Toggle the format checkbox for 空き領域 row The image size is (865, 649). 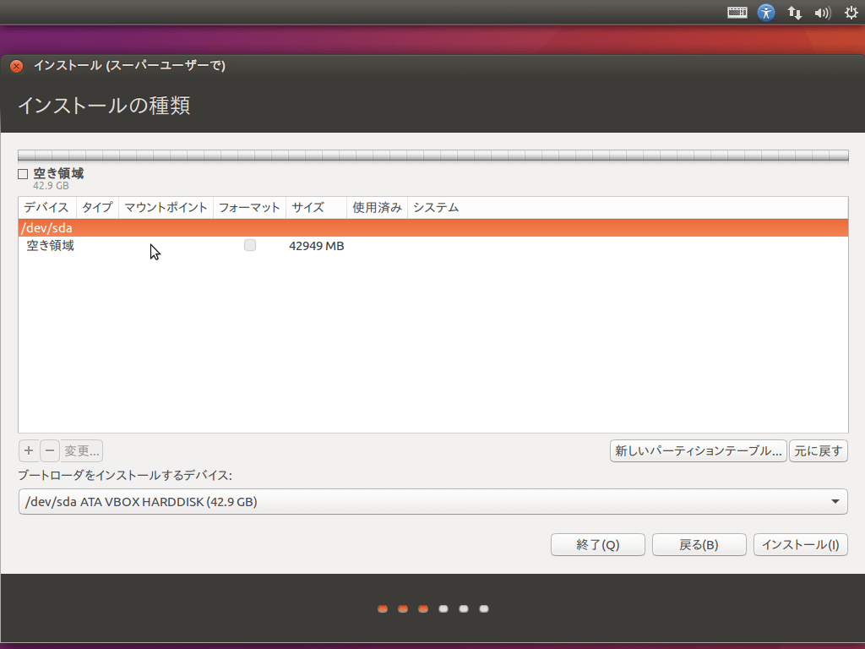[x=250, y=246]
